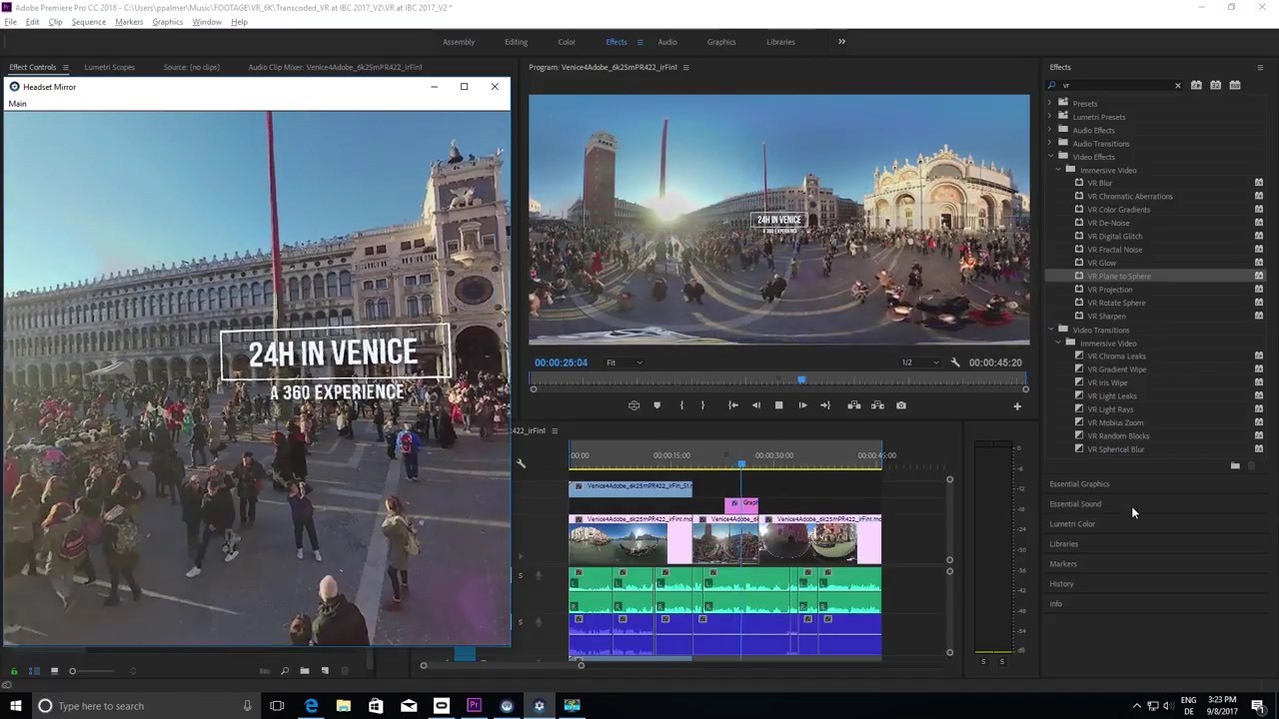
Task: Toggle VR video display in Program monitor
Action: pyautogui.click(x=634, y=405)
